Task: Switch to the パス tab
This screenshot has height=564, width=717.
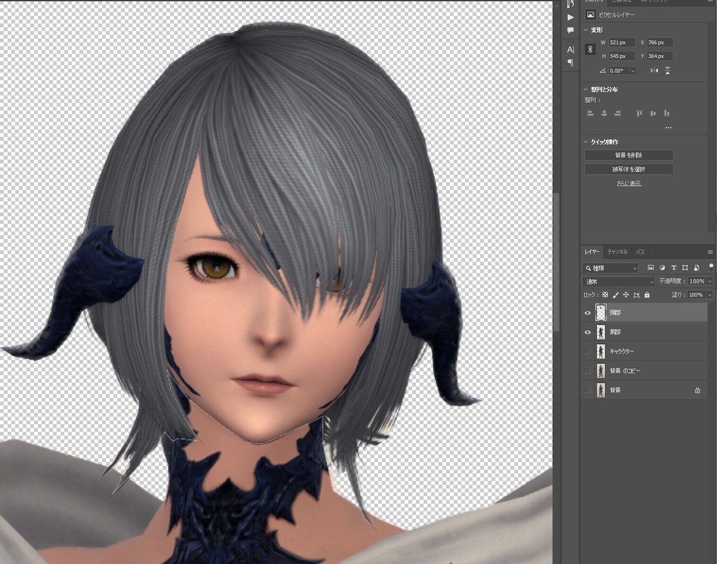Action: 639,252
